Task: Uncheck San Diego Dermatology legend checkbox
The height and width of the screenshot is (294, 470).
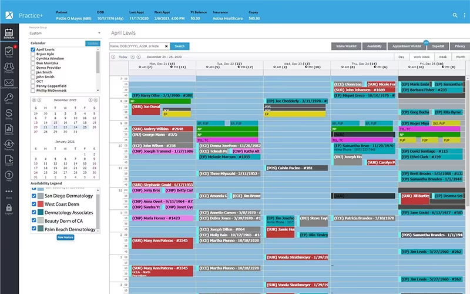Action: click(34, 196)
